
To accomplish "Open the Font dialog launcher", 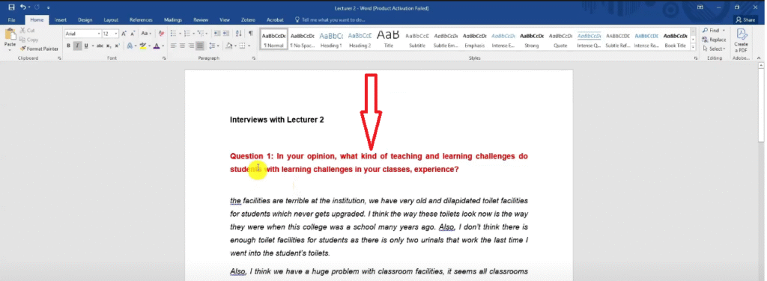I will click(x=164, y=58).
